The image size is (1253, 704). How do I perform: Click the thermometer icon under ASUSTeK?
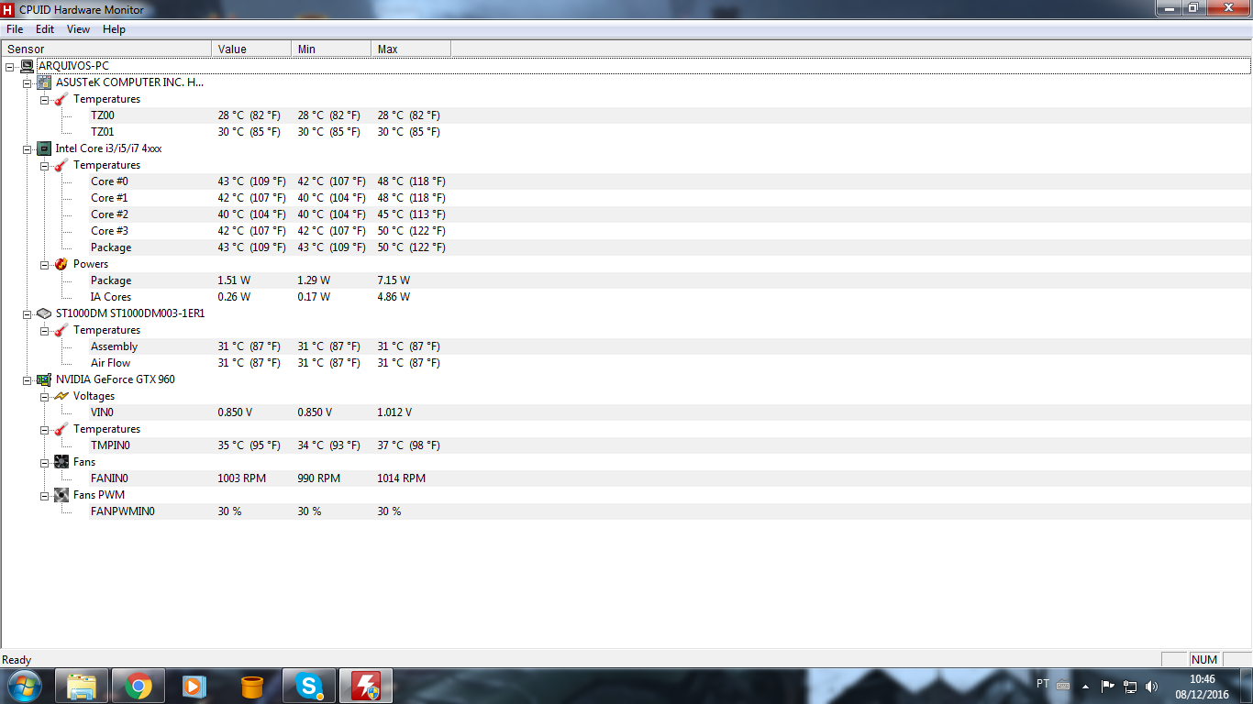[61, 99]
